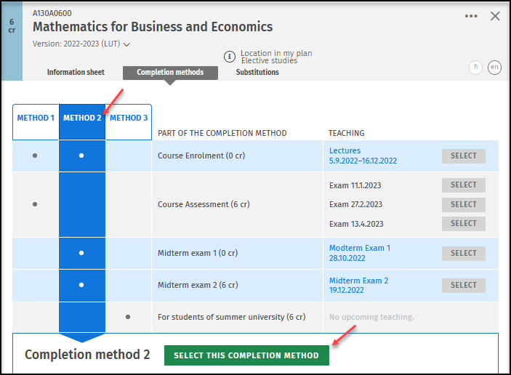The image size is (511, 375).
Task: Click the Course Assessment (6 cr) text
Action: click(x=204, y=204)
